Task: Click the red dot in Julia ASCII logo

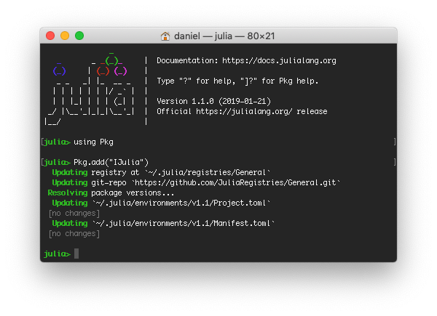Action: pyautogui.click(x=103, y=71)
